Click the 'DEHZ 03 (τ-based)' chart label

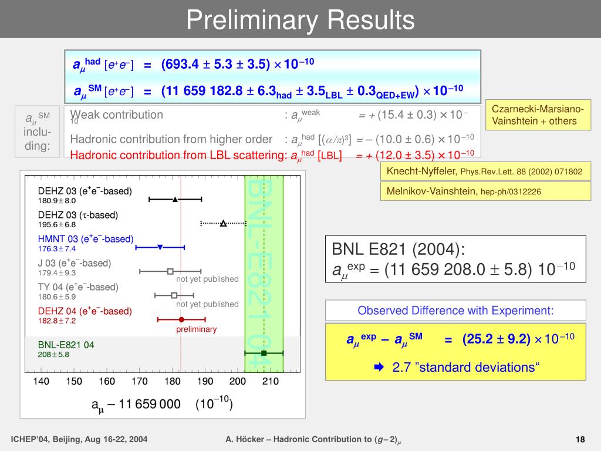click(x=78, y=215)
